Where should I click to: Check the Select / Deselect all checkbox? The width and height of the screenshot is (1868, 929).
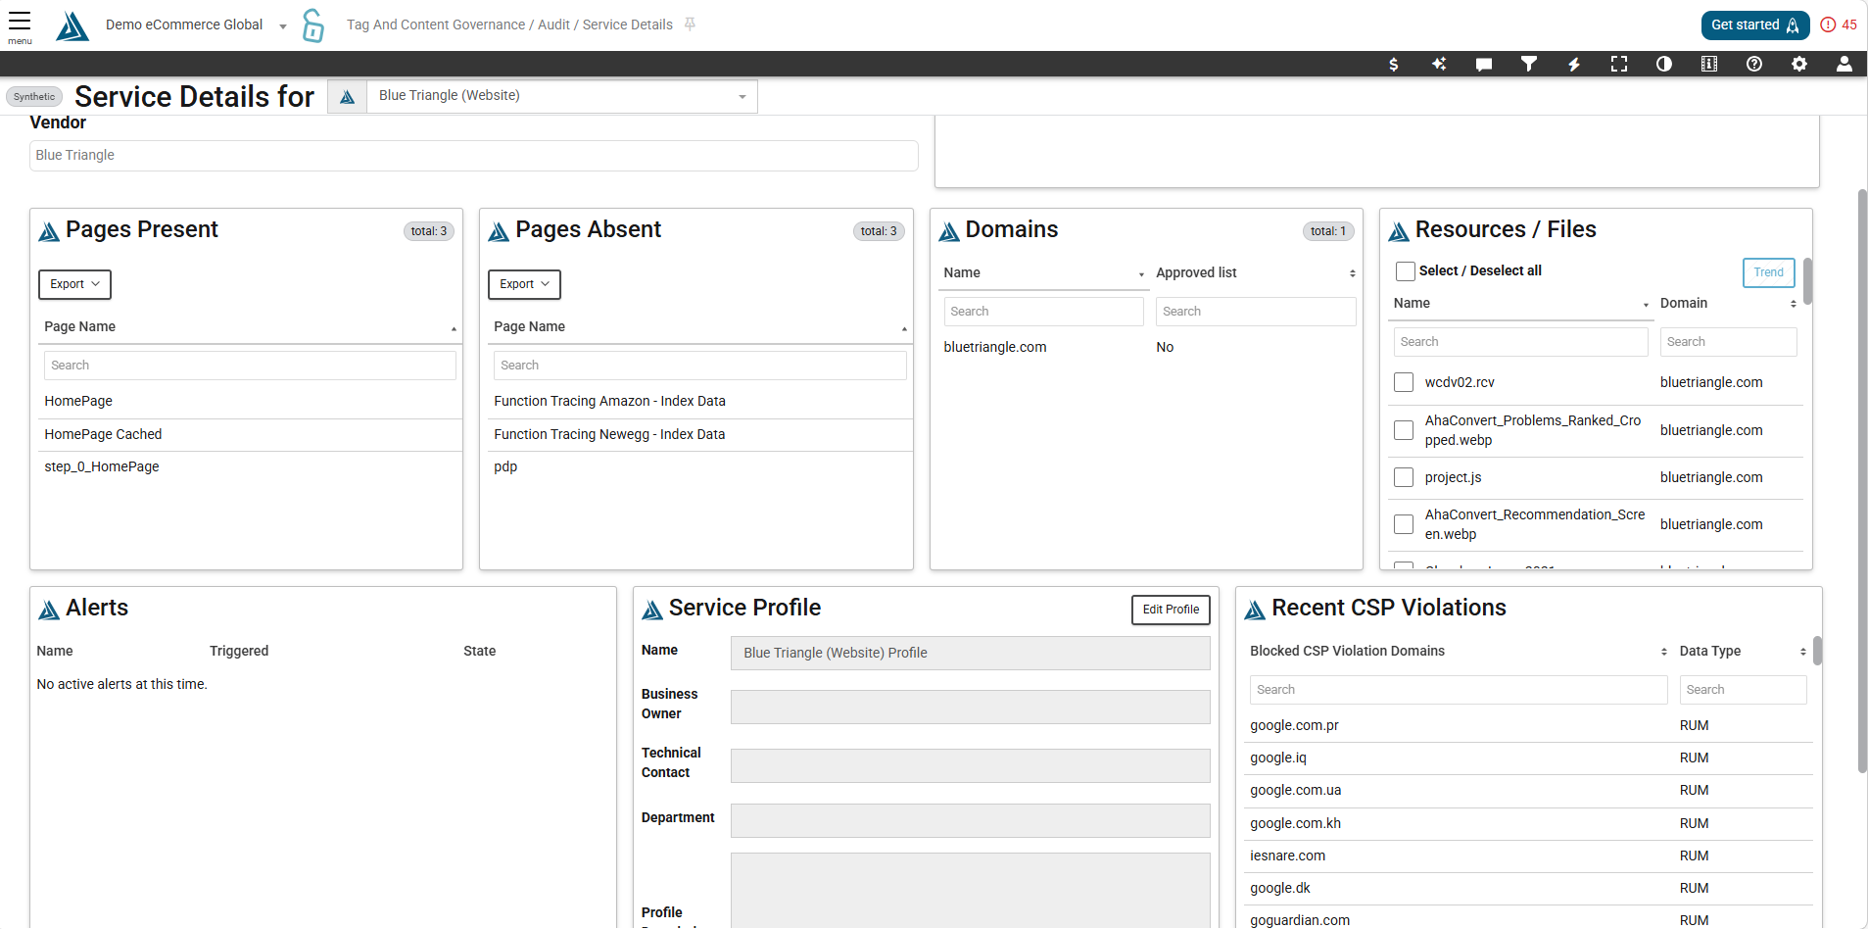1406,271
